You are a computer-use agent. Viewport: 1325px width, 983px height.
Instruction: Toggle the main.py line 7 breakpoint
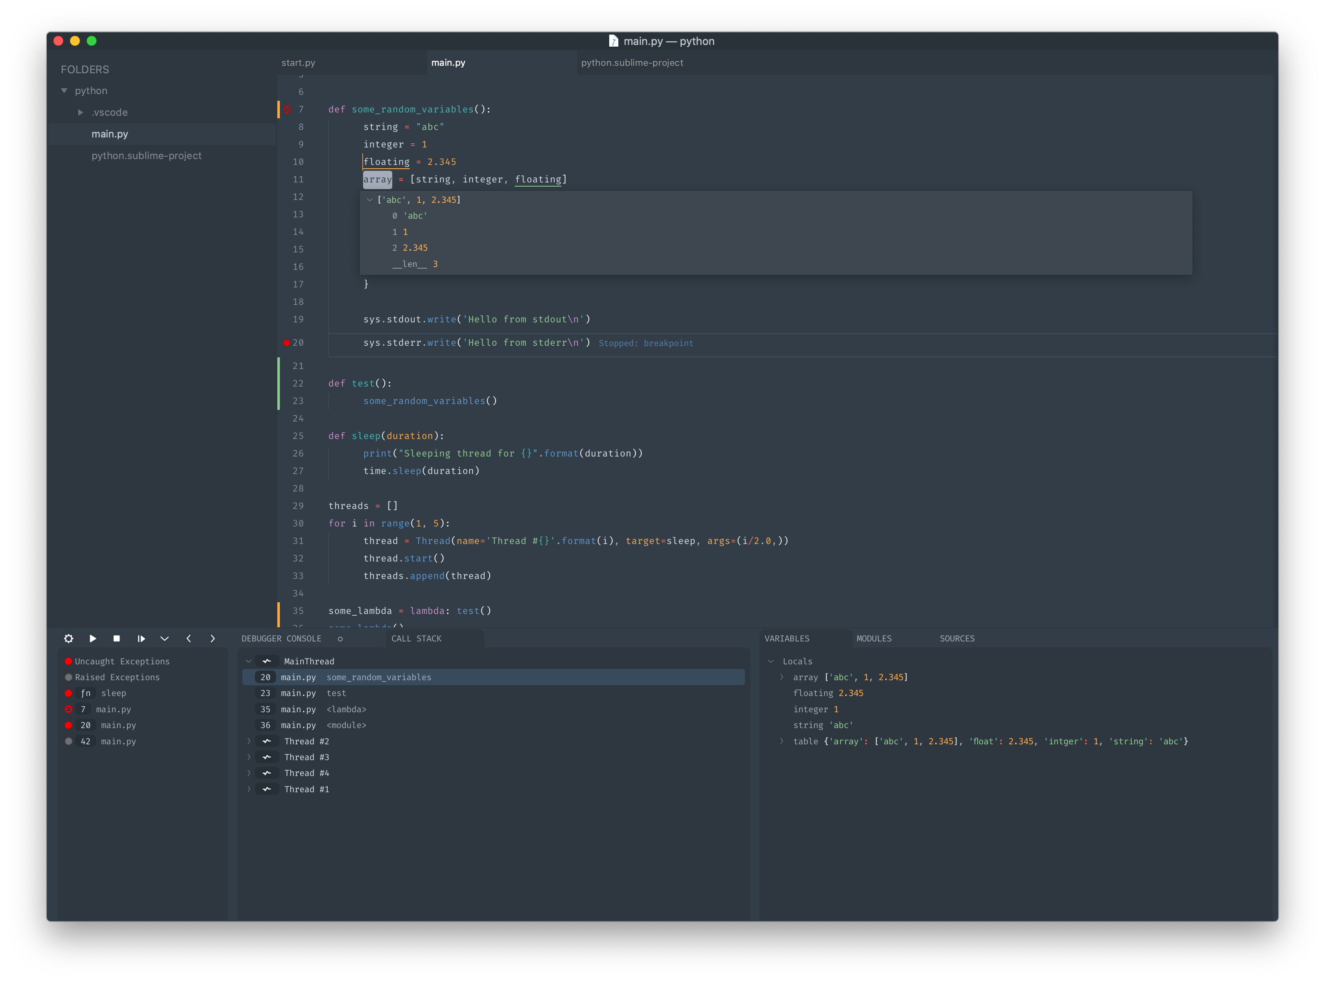(68, 709)
